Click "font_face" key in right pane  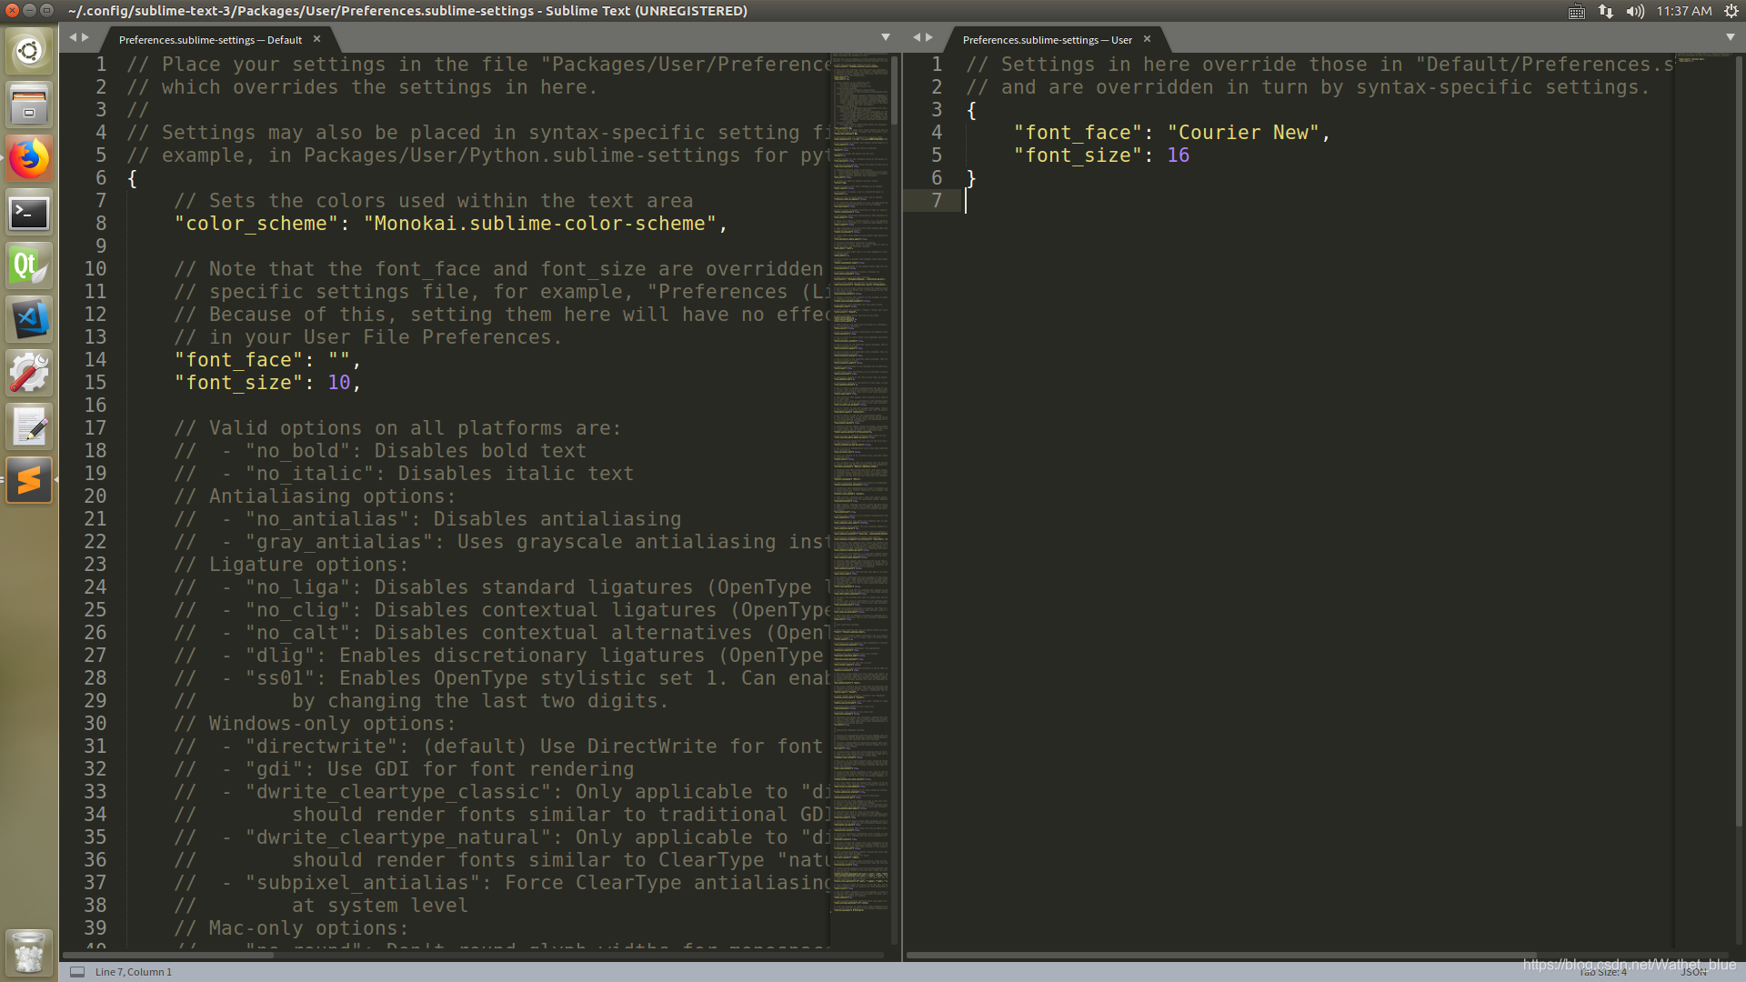click(1078, 133)
